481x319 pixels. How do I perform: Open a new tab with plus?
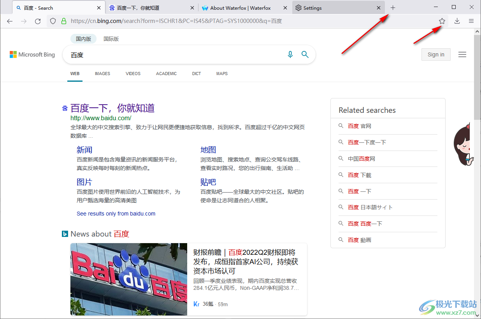[x=393, y=8]
